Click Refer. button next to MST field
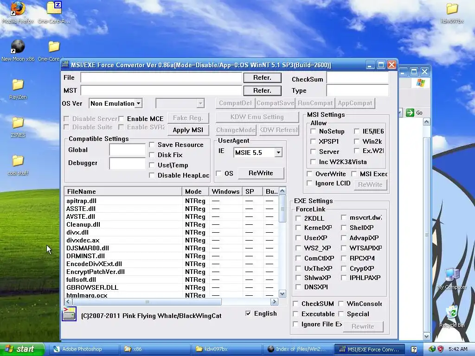Screen dimensions: 475x356 [263, 90]
